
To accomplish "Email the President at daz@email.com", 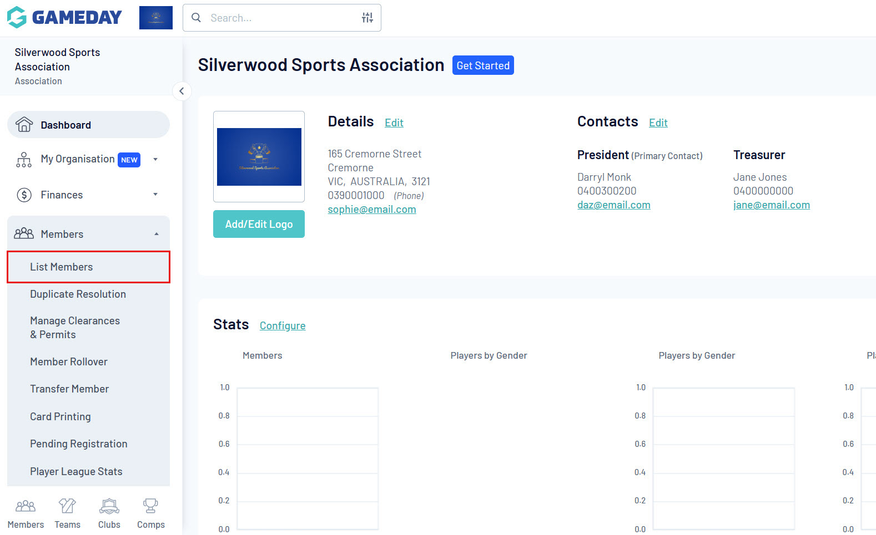I will [614, 205].
